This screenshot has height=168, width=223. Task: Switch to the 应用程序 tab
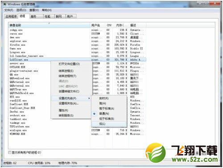[x=11, y=16]
